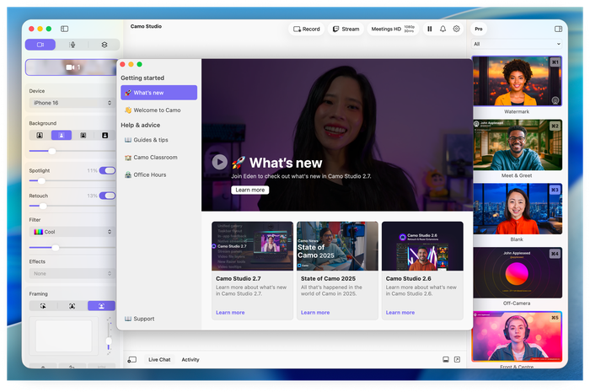Image resolution: width=590 pixels, height=392 pixels.
Task: Open the Camo Studio 2.7 card image
Action: click(253, 246)
